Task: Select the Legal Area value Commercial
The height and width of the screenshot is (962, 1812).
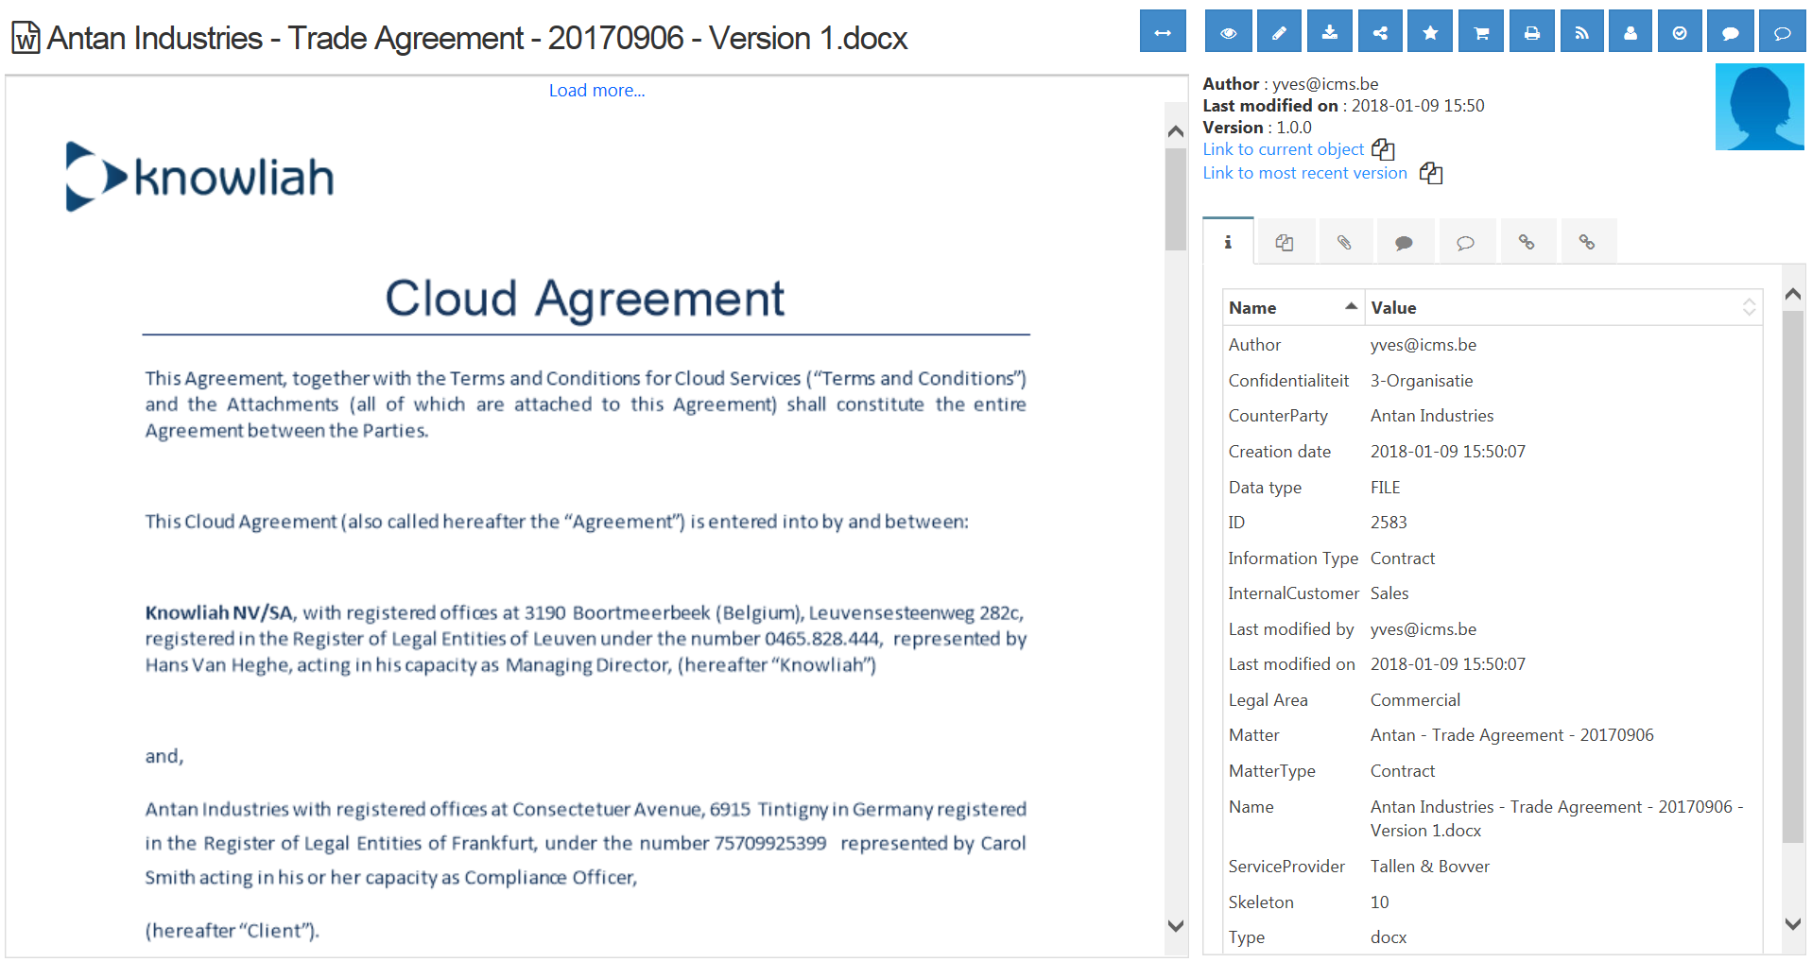Action: pos(1415,700)
